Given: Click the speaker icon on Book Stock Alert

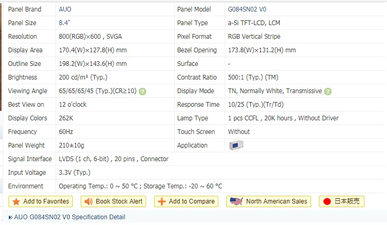Looking at the screenshot, I should 89,201.
